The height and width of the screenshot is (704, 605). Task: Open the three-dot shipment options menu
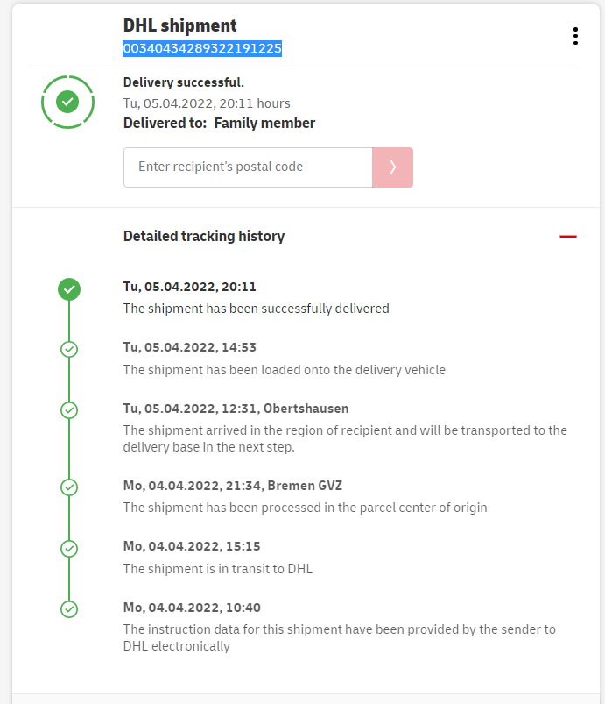pos(575,36)
